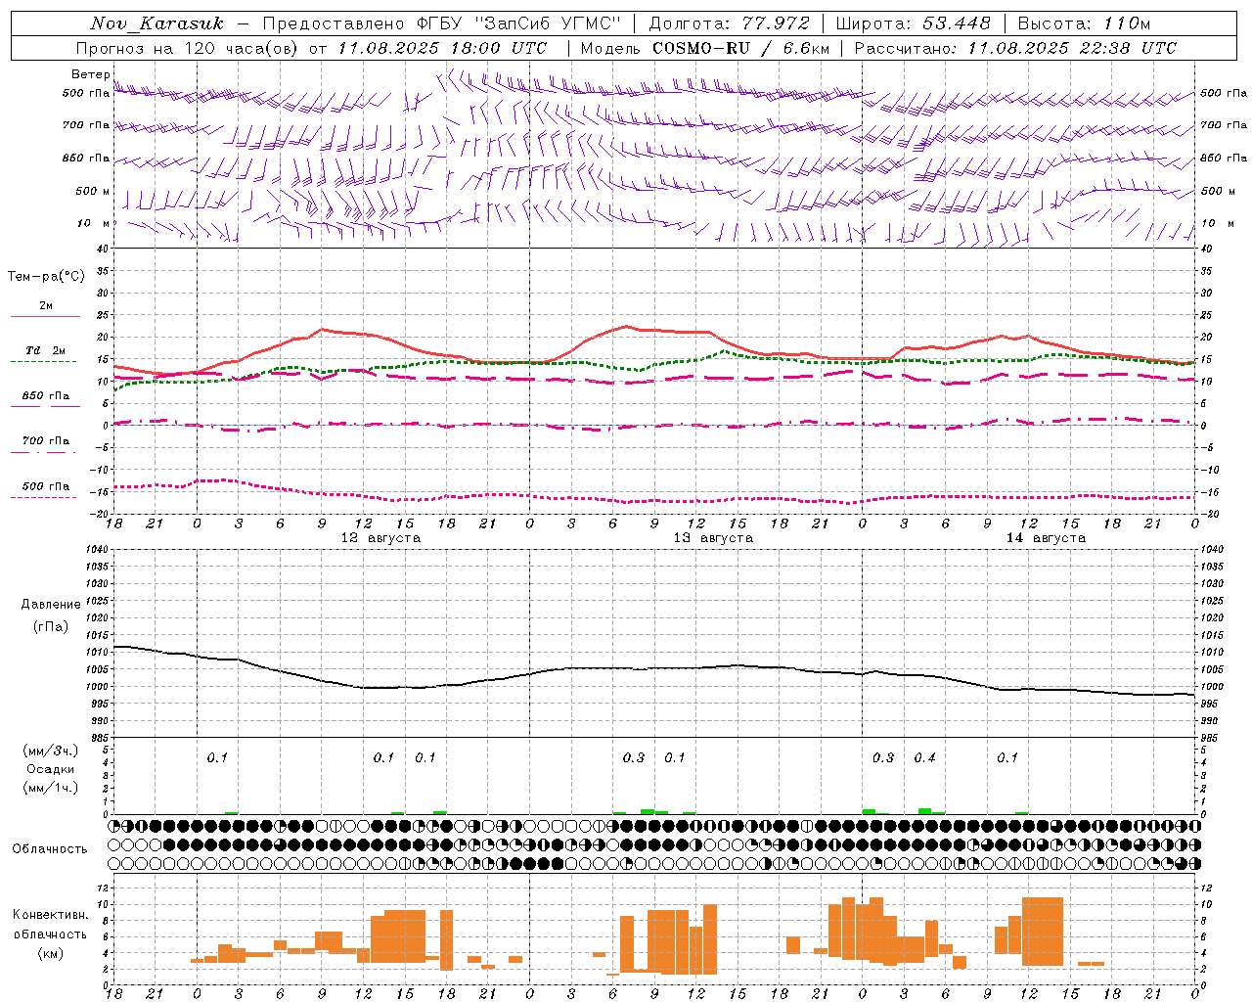This screenshot has height=1002, width=1252.
Task: Click the 0.4 precipitation value
Action: (x=924, y=757)
